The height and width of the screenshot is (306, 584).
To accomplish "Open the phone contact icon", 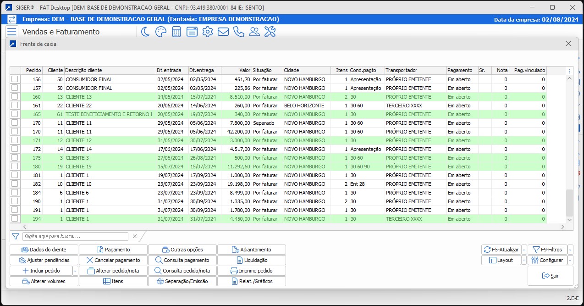I will [238, 32].
